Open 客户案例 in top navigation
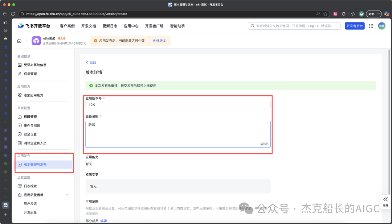Screen dimensions: 392x224 [x=67, y=26]
